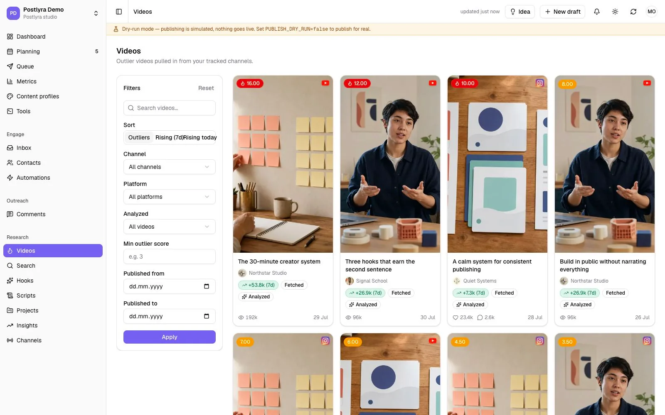Click the Idea button
Image resolution: width=665 pixels, height=415 pixels.
[520, 12]
